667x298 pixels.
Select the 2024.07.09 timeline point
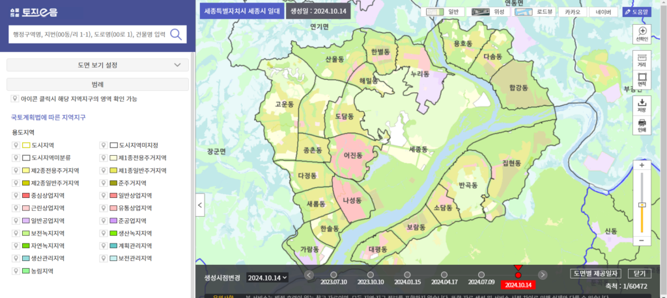coord(481,275)
